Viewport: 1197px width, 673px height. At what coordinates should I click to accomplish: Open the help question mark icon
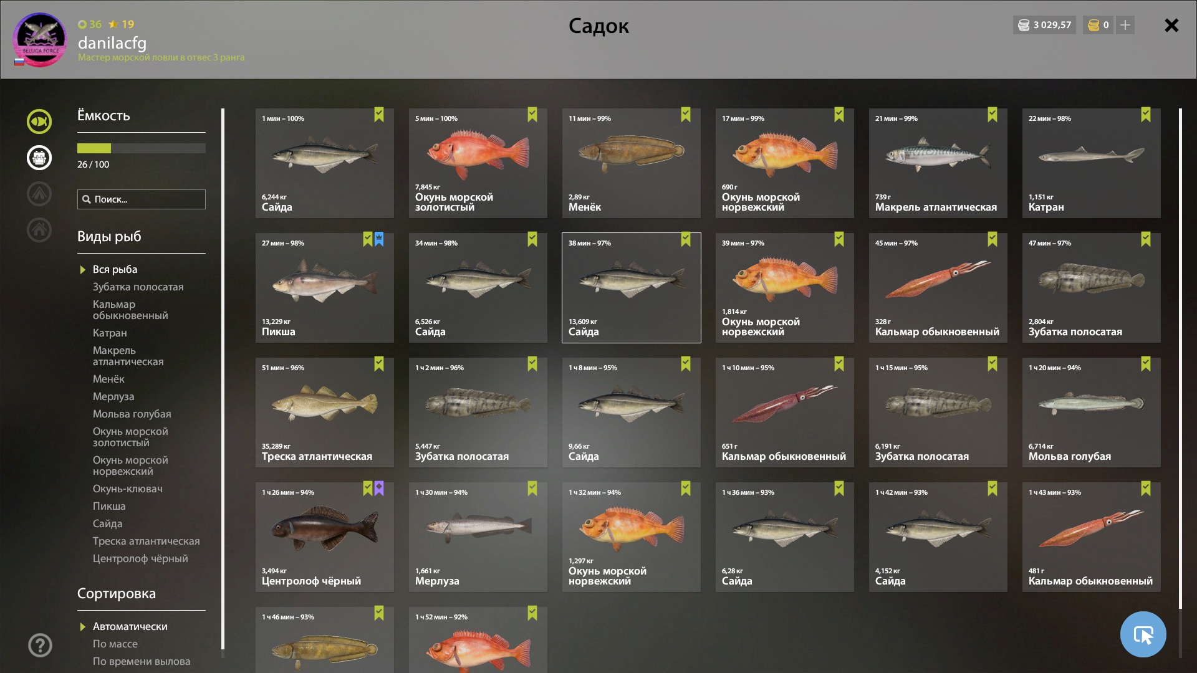click(x=40, y=645)
